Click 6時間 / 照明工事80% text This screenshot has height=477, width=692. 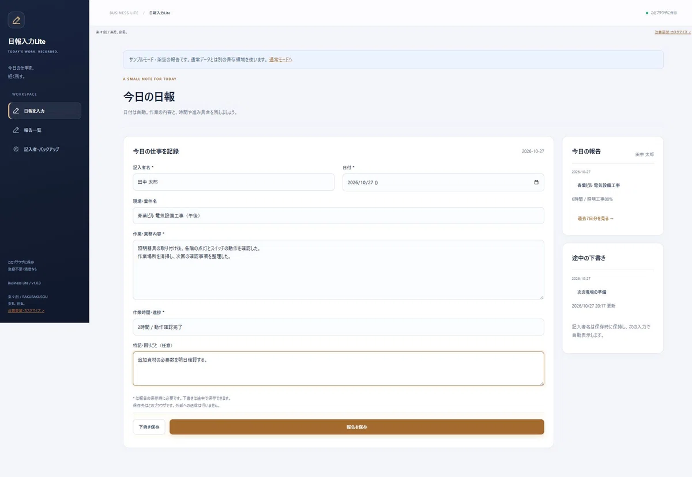[x=592, y=199]
